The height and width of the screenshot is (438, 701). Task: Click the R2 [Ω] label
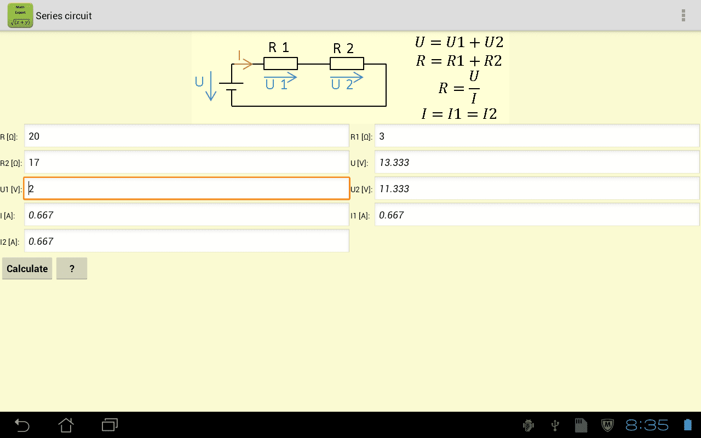[11, 163]
